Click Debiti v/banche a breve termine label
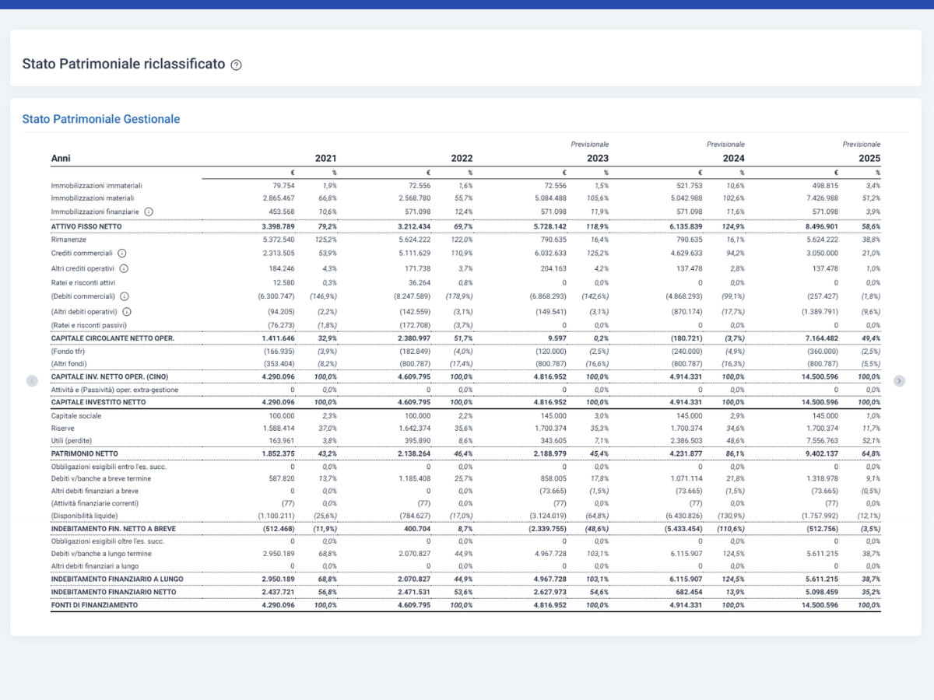The height and width of the screenshot is (700, 934). (101, 479)
